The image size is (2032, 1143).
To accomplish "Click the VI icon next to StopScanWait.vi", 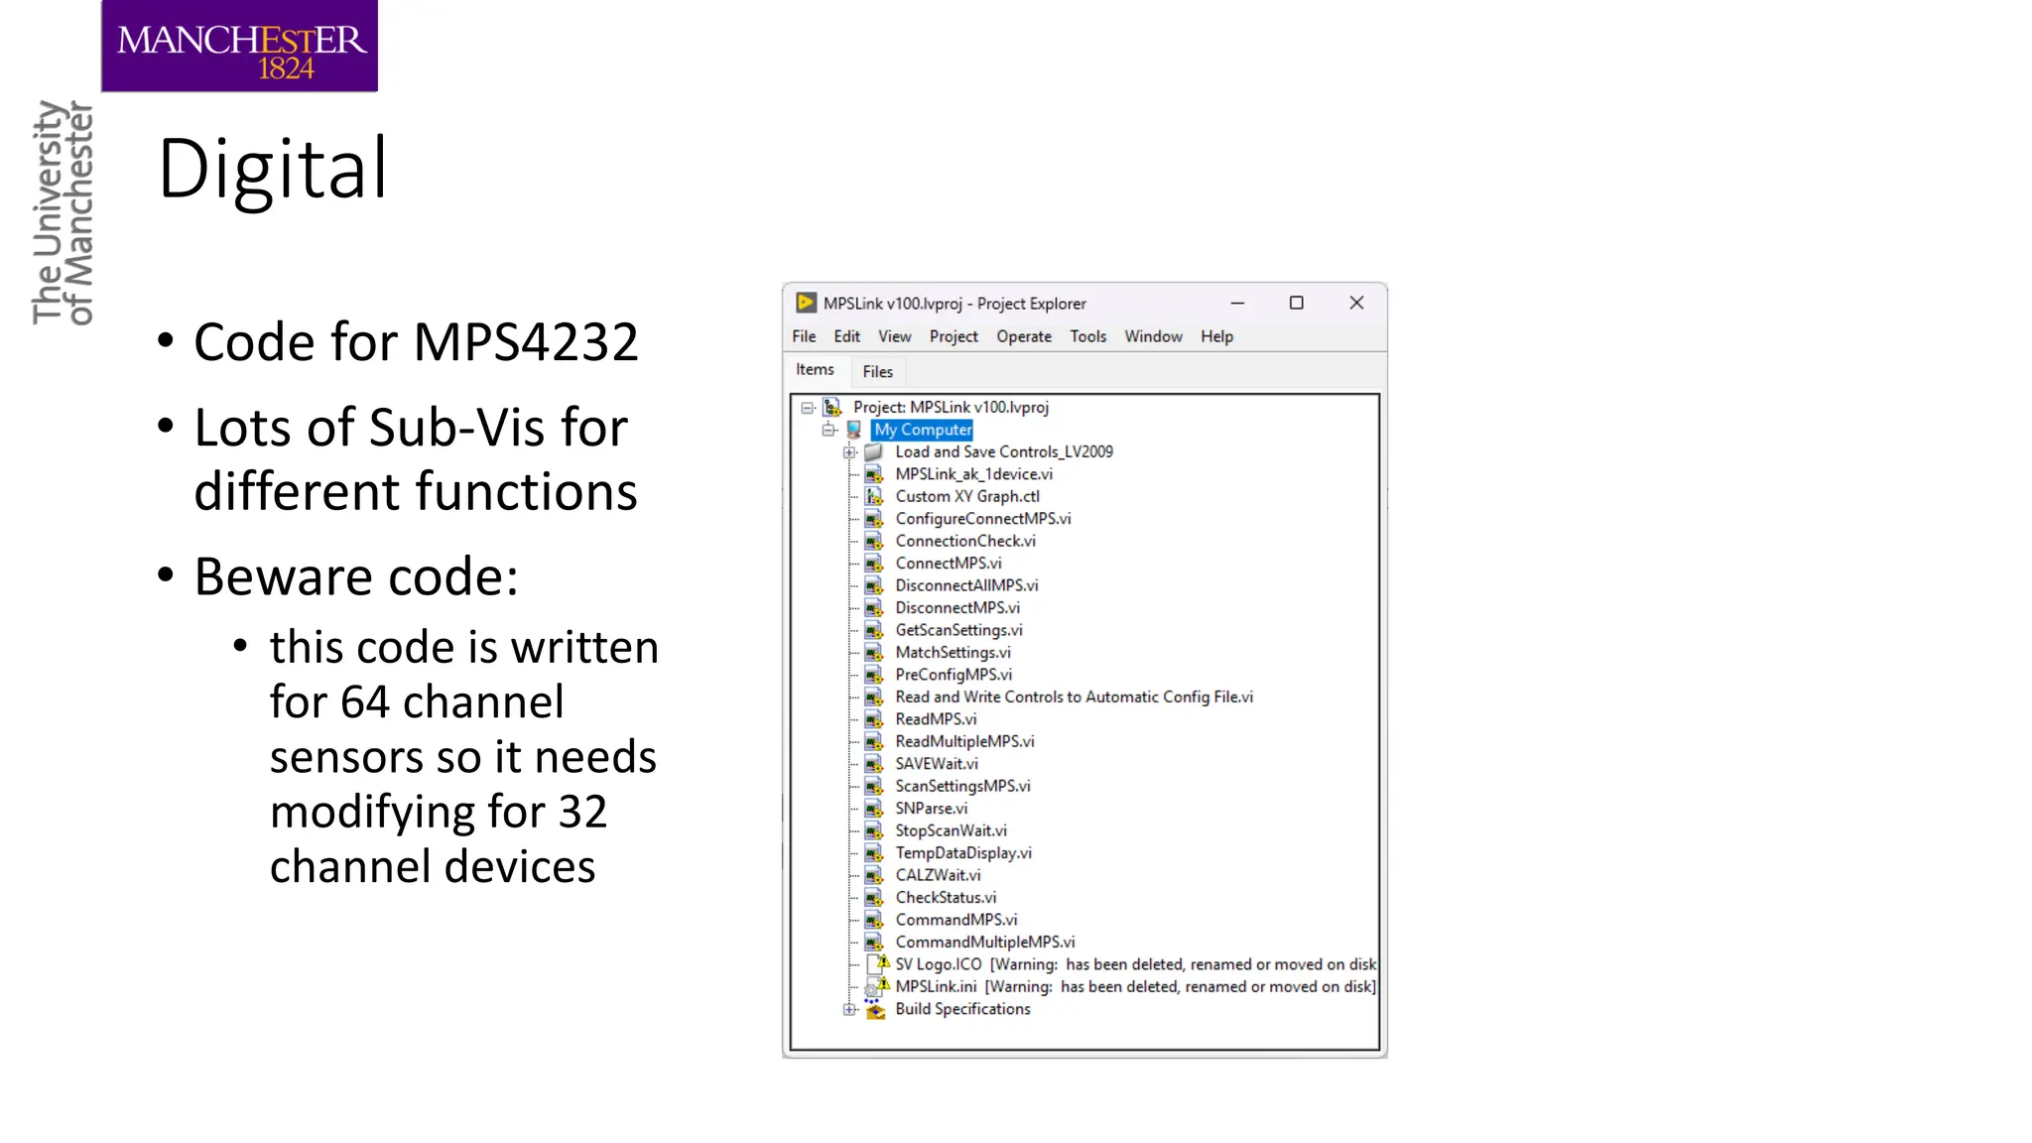I will [x=874, y=830].
